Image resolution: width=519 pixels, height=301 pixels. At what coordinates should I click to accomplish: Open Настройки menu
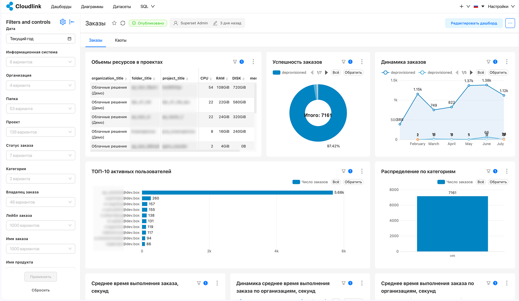[501, 6]
